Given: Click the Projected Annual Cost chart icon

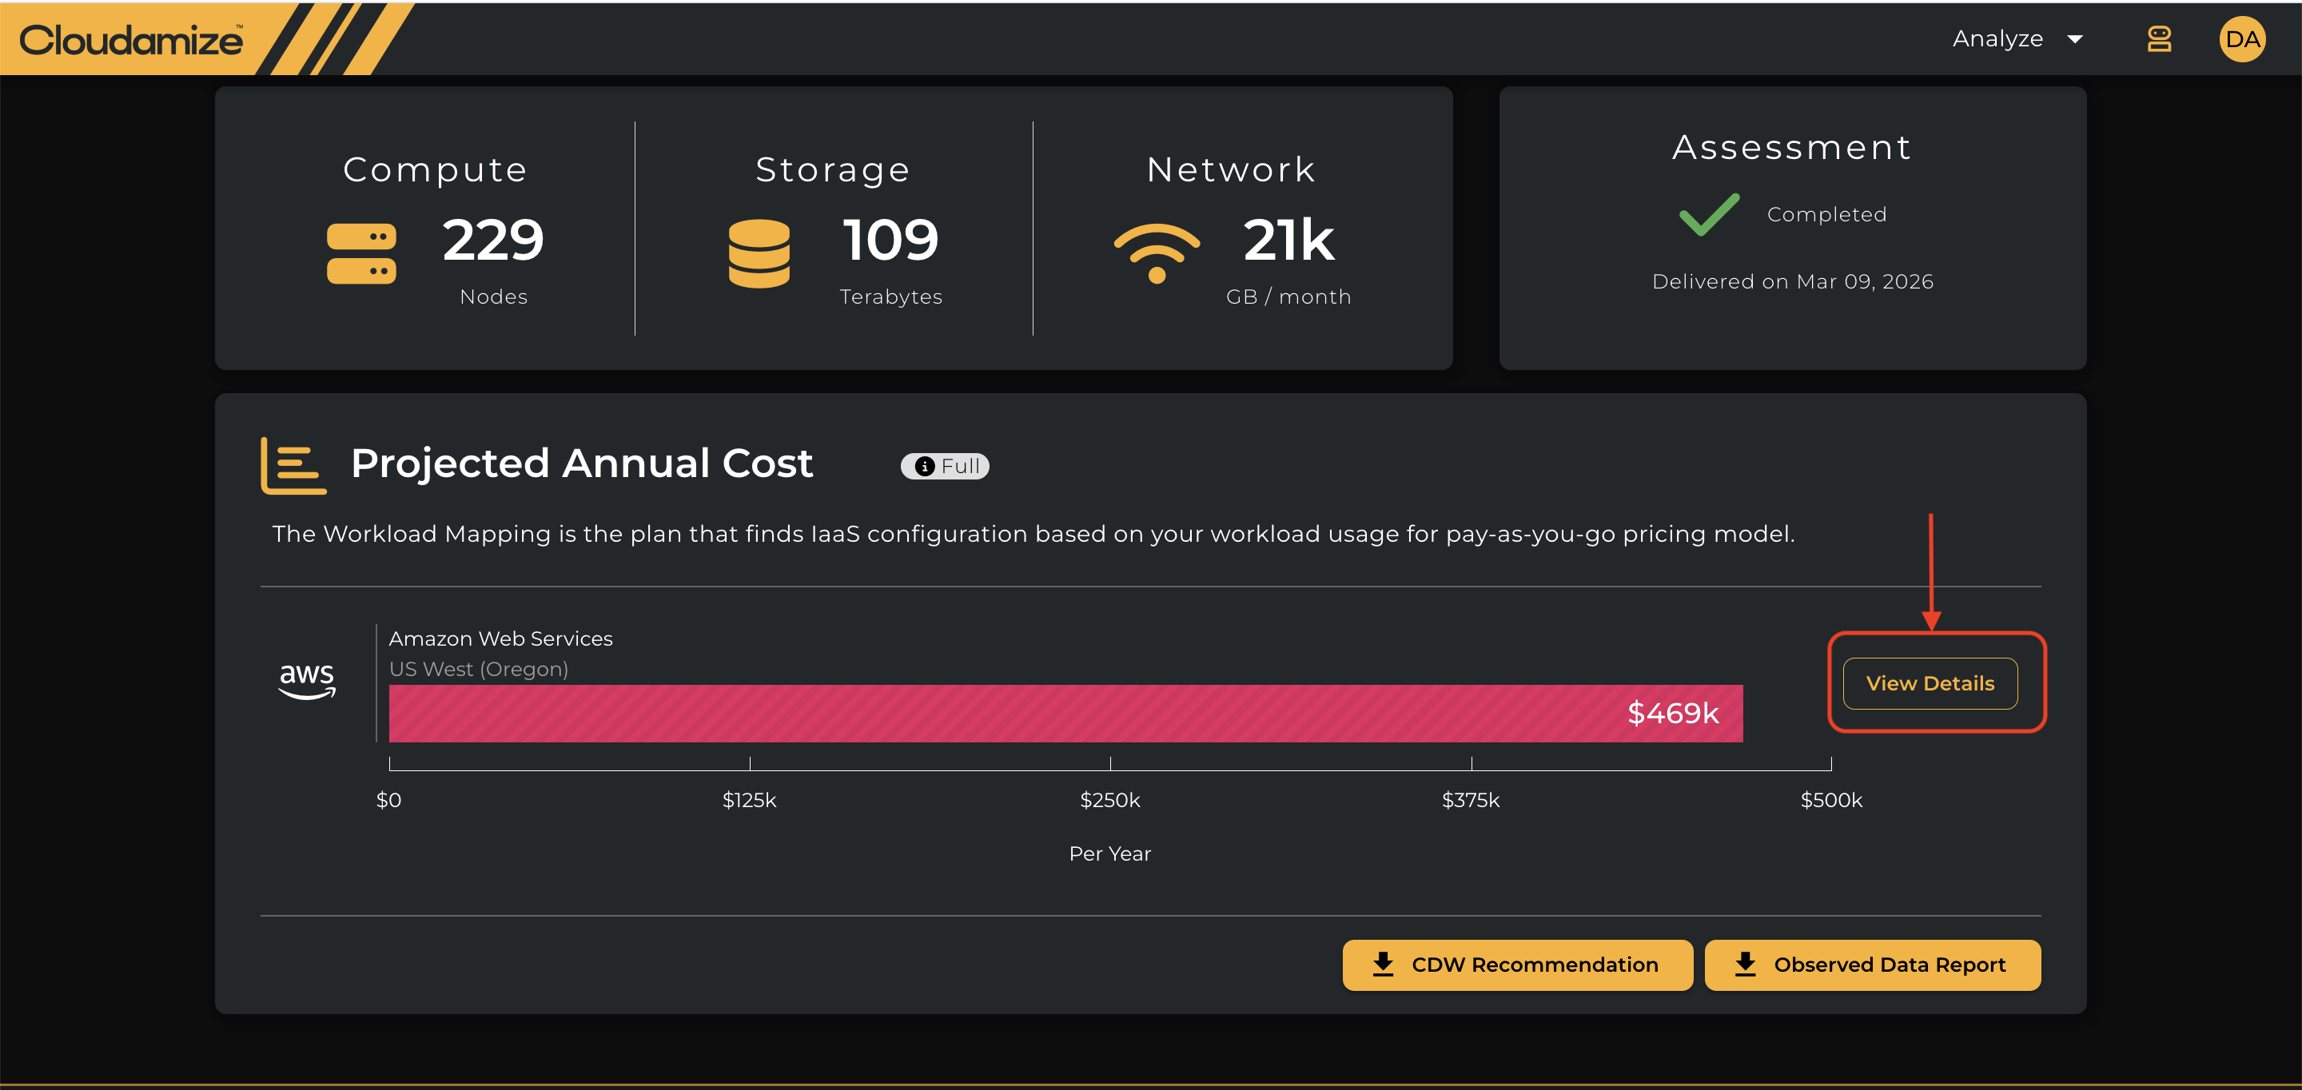Looking at the screenshot, I should click(293, 465).
